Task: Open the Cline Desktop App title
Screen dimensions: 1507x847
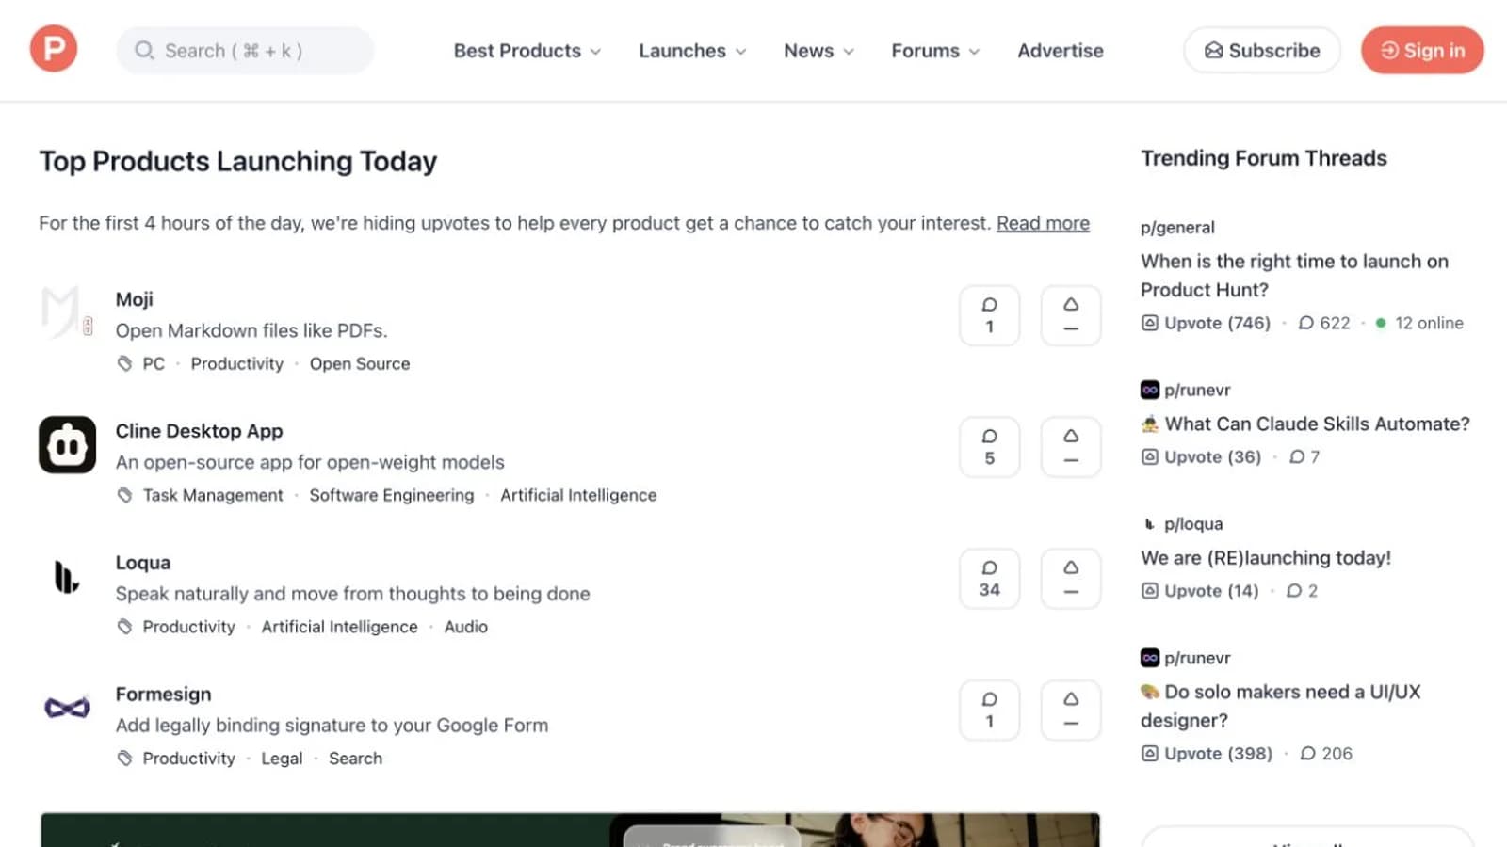Action: pyautogui.click(x=199, y=431)
